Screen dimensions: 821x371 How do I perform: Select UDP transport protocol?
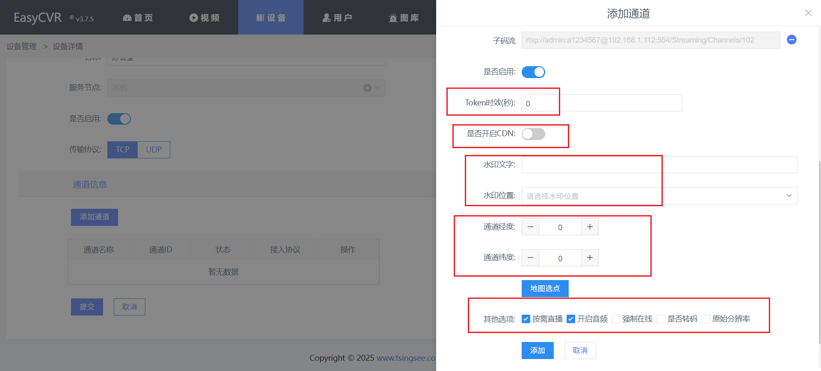[x=154, y=150]
